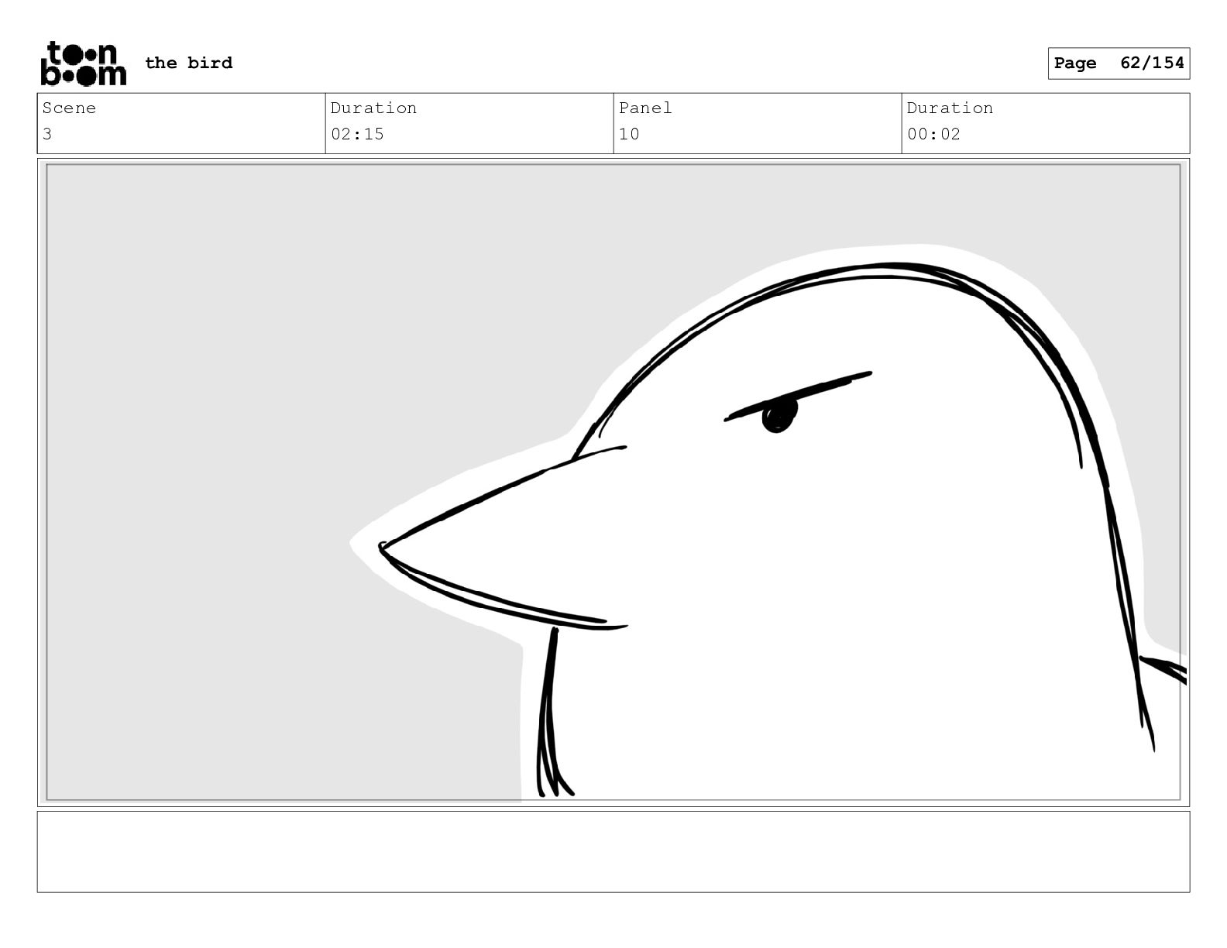Select panel number 10
This screenshot has width=1227, height=948.
[x=629, y=134]
